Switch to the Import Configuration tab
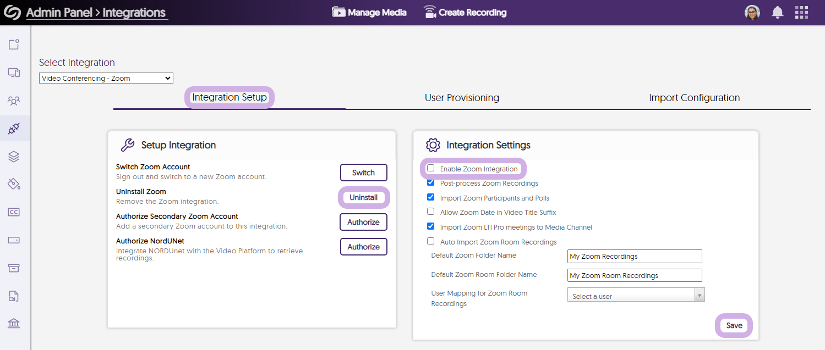 click(x=694, y=98)
